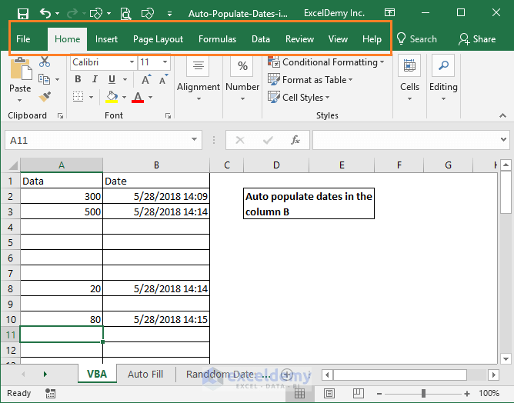The image size is (514, 403).
Task: Expand the Fill Color dropdown arrow
Action: 124,97
